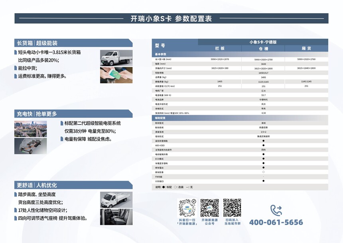343x243 pixels.
Task: Click the phone call icon above 400-061-5656
Action: point(276,210)
